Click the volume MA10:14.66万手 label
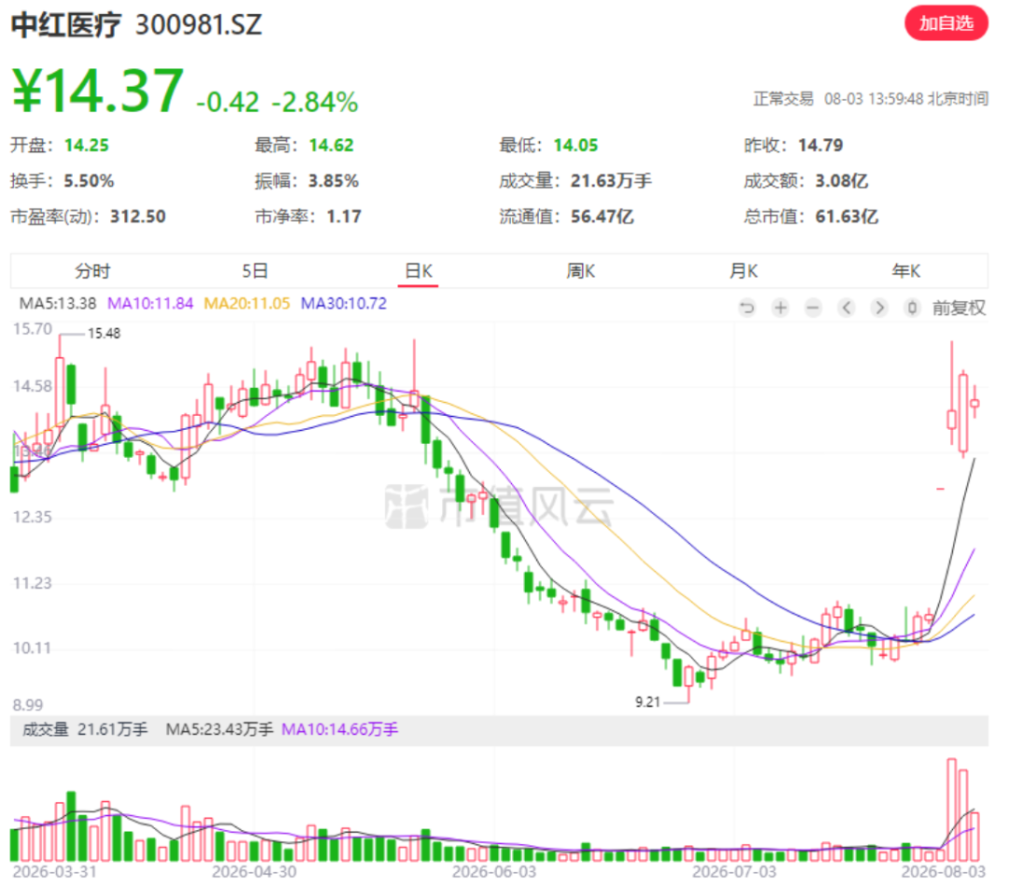Image resolution: width=1009 pixels, height=887 pixels. [340, 729]
